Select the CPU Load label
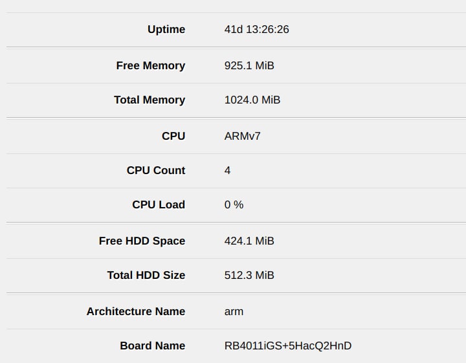The image size is (466, 363). [159, 204]
